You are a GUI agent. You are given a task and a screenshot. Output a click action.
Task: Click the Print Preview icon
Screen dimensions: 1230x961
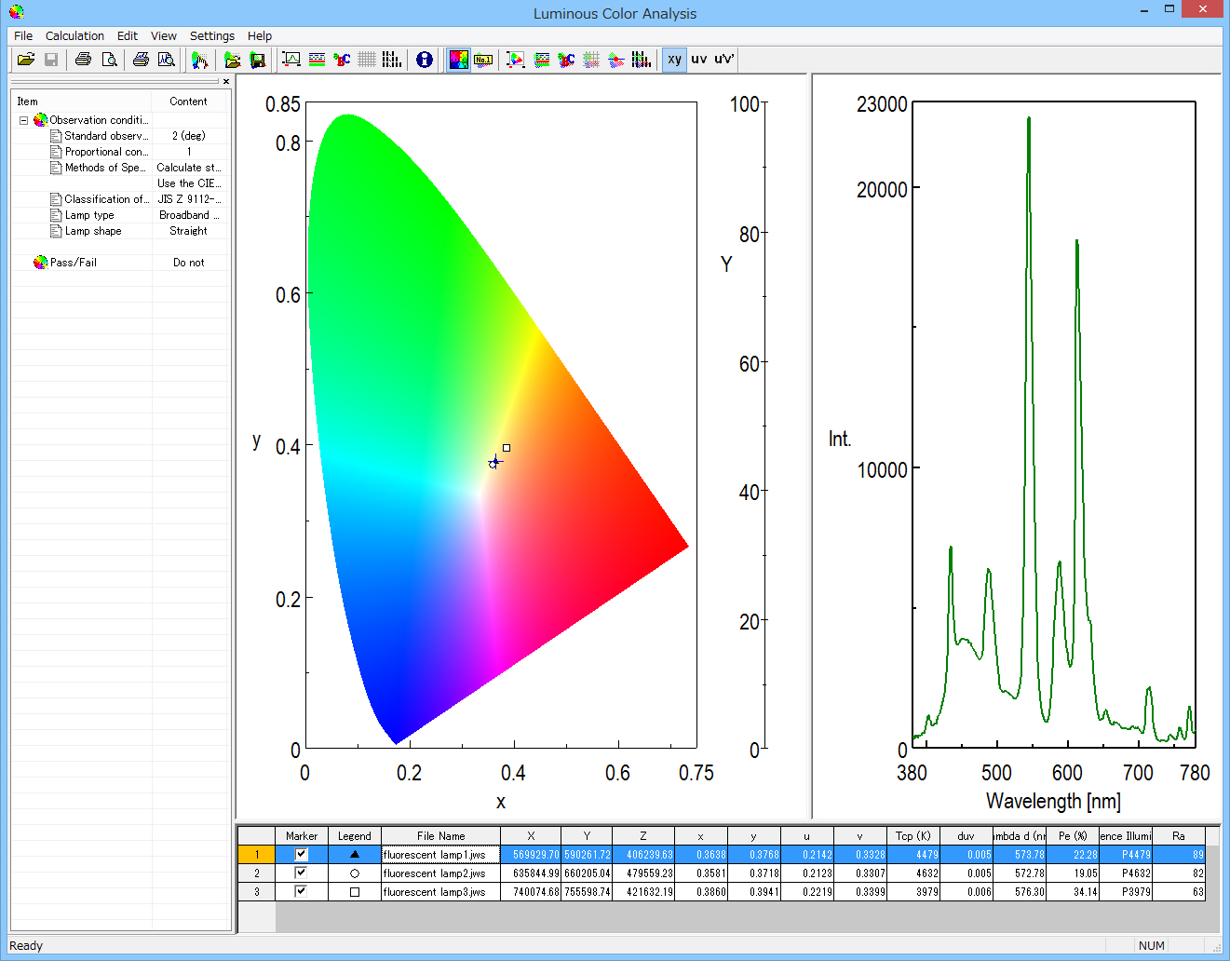coord(110,59)
